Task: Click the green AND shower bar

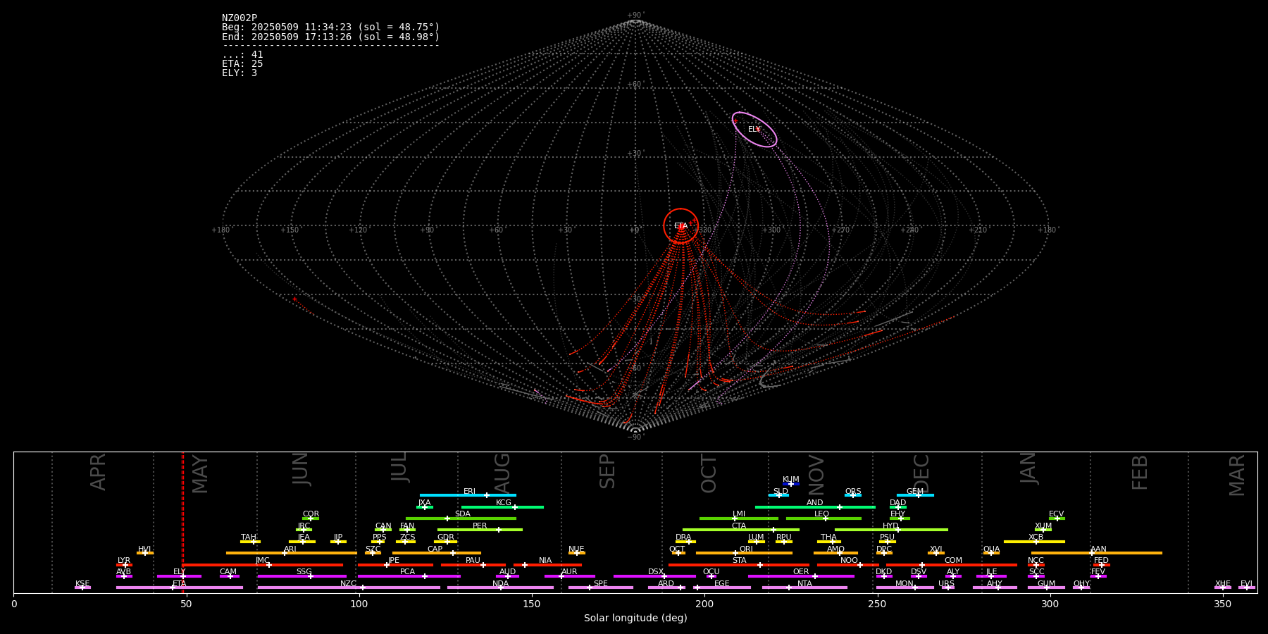Action: coord(815,507)
